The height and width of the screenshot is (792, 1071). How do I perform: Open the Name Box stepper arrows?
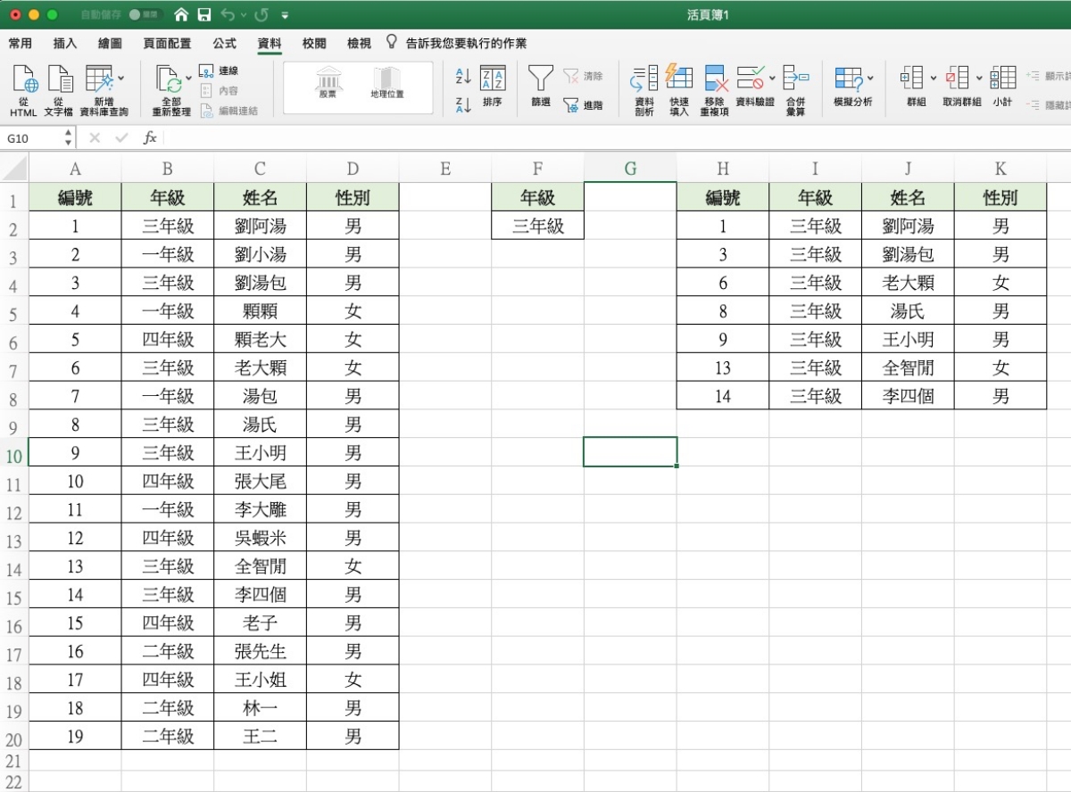point(69,138)
